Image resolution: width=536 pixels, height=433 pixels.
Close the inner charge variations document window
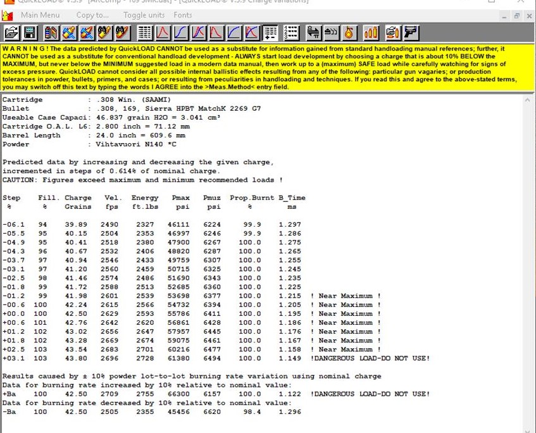coord(529,16)
